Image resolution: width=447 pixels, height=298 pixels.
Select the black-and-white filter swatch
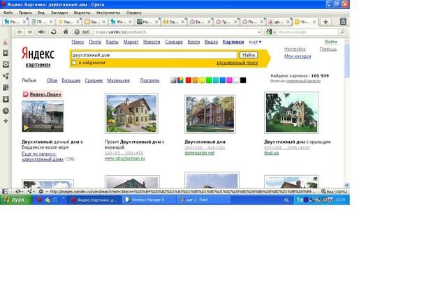(173, 80)
